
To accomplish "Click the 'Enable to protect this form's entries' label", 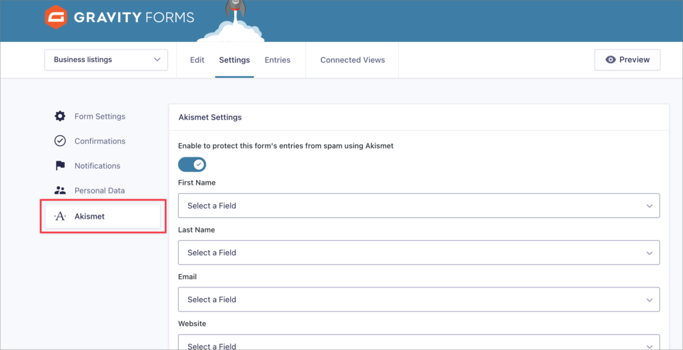I will click(285, 146).
